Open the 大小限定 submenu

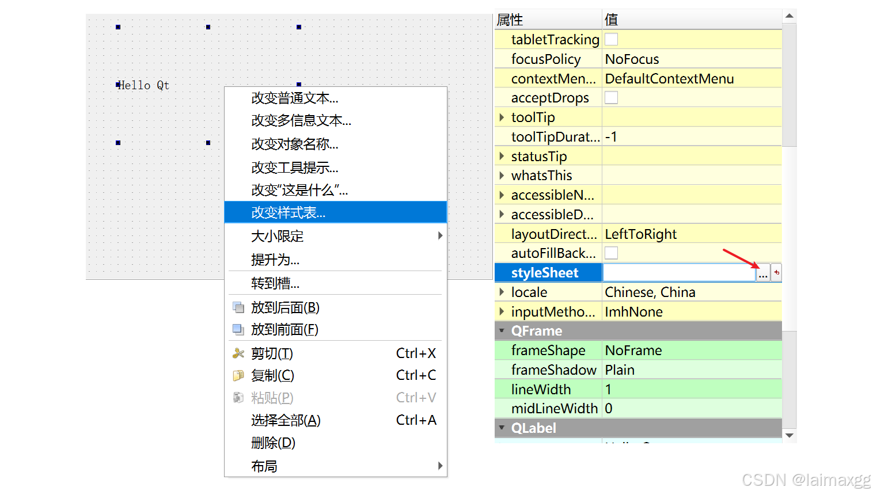[336, 236]
